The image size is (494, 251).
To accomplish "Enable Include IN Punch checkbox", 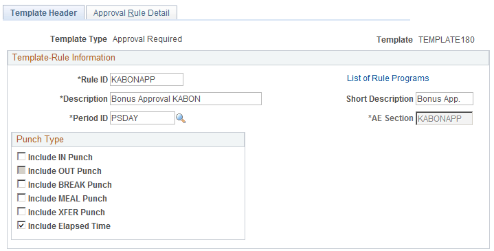I will (x=21, y=156).
